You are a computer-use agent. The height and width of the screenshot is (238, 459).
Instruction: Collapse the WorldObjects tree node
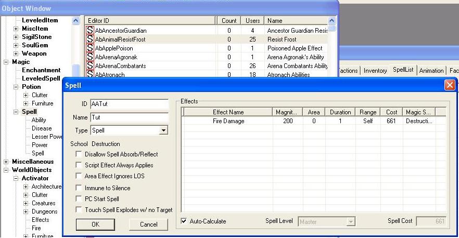tap(6, 170)
